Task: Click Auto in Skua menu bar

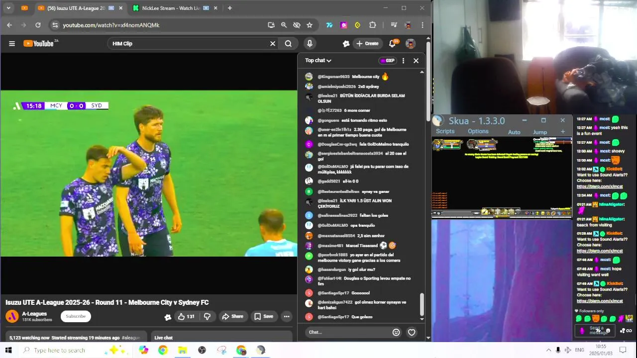Action: [x=514, y=132]
